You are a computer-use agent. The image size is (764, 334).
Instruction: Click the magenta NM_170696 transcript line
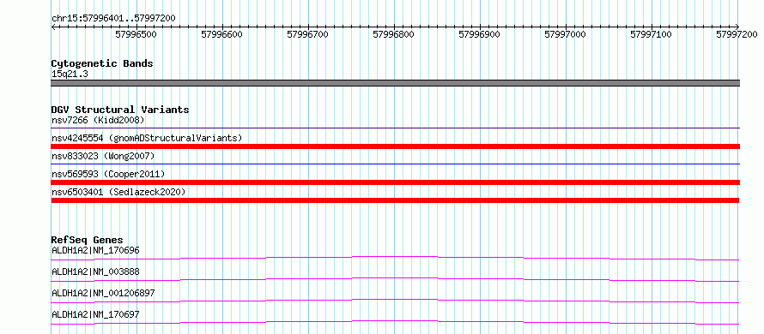[x=395, y=258]
